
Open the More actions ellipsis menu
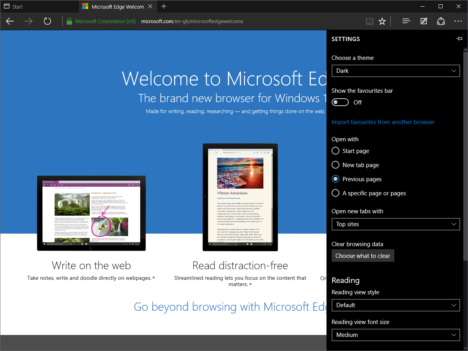click(x=458, y=22)
